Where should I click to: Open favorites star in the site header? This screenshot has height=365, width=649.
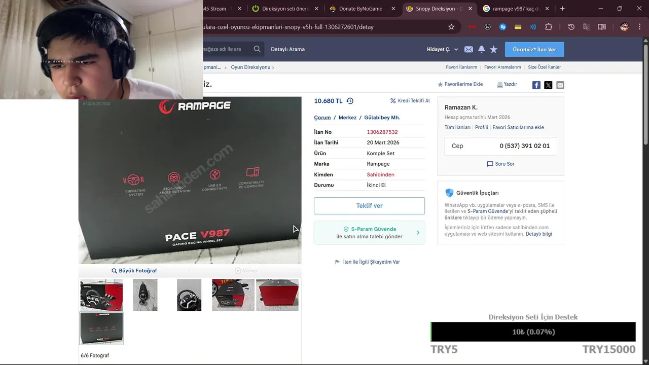(494, 49)
